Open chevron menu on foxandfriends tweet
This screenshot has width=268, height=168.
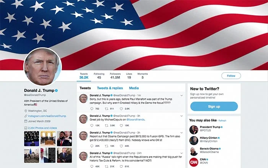pos(181,116)
